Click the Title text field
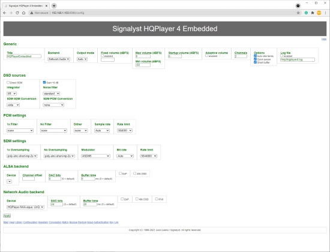The image size is (330, 252). pos(24,56)
